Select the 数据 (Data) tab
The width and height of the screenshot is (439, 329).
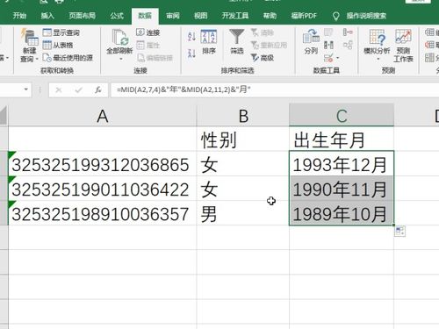[x=145, y=16]
